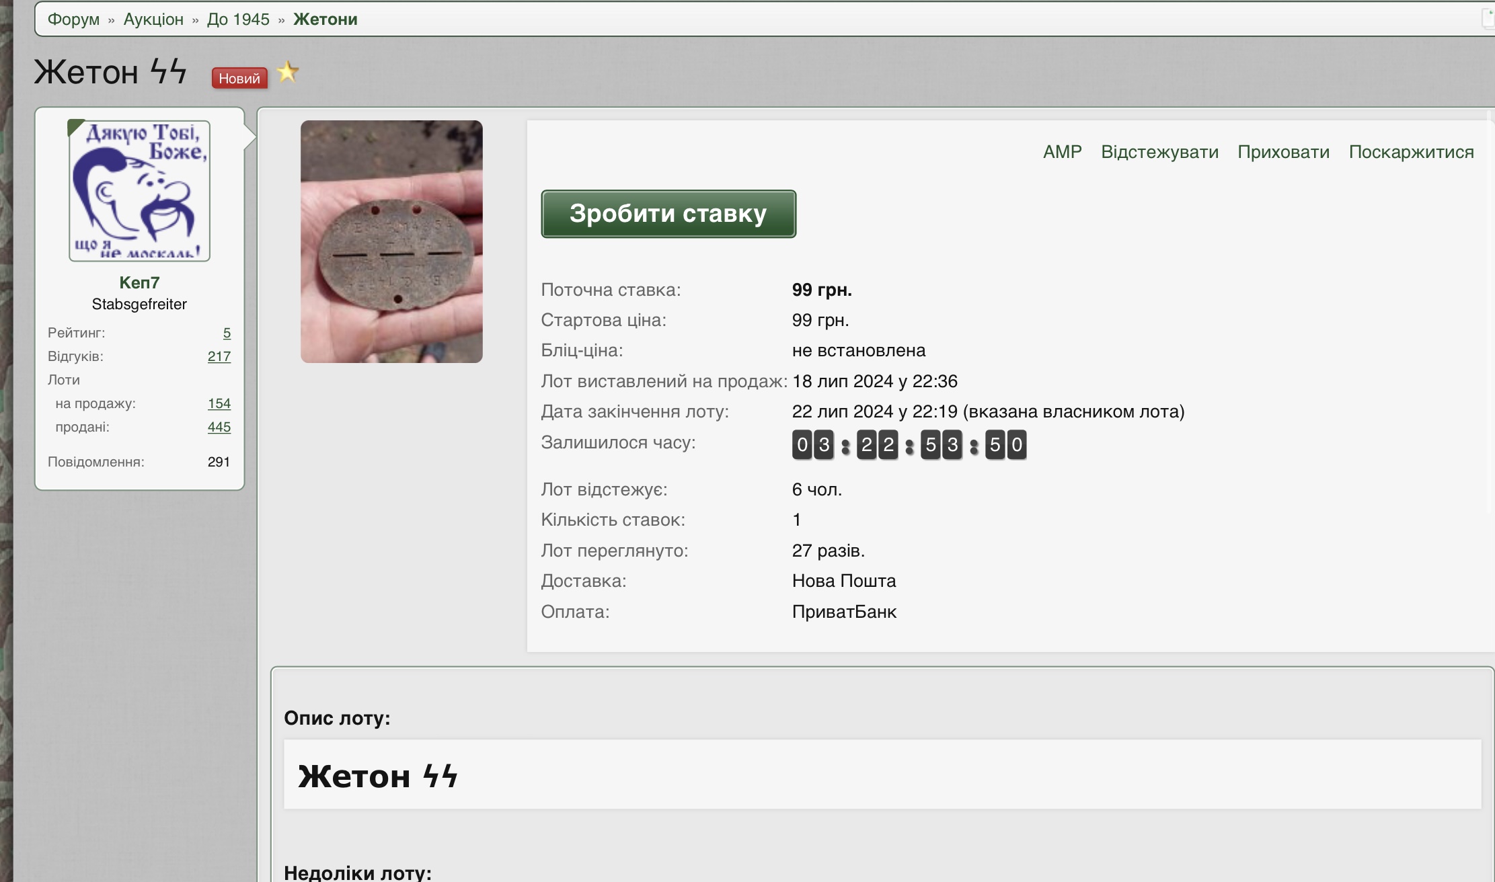
Task: Open the Жетони breadcrumb section
Action: coord(325,19)
